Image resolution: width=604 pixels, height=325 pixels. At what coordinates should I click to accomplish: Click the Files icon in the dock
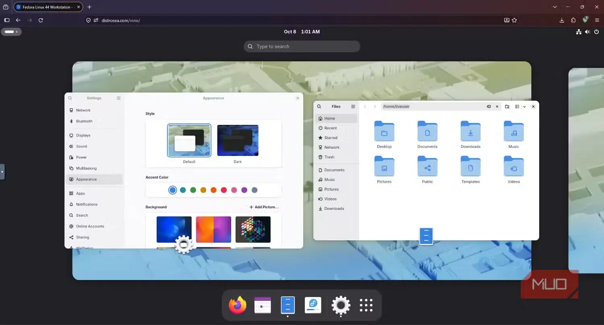pyautogui.click(x=288, y=305)
